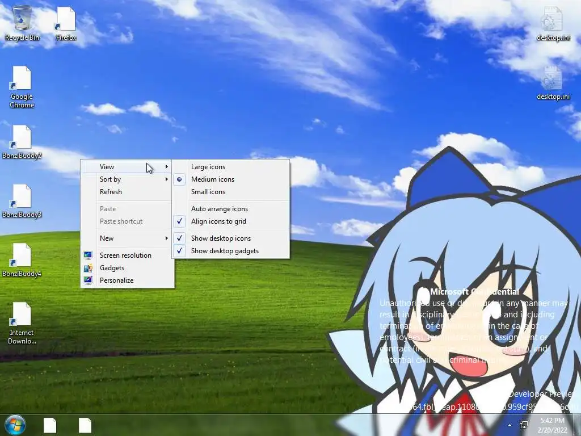Select the upper desktop.ini file icon
581x436 pixels.
(553, 23)
